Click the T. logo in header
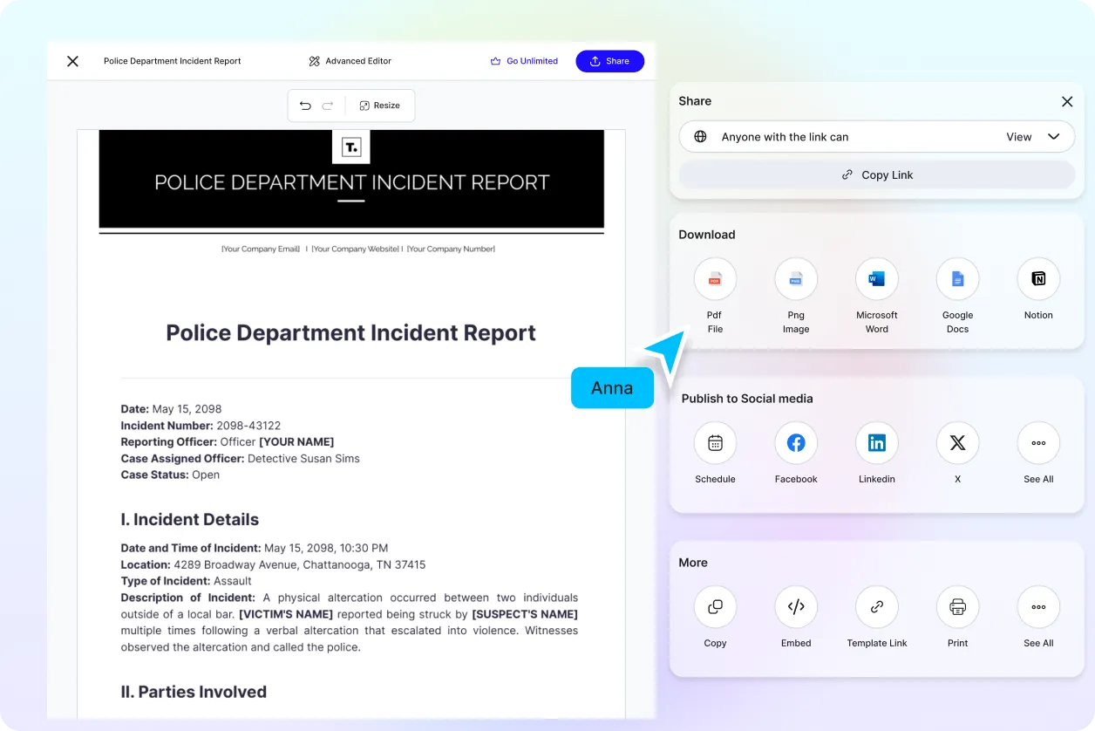Viewport: 1095px width, 731px height. [x=351, y=147]
